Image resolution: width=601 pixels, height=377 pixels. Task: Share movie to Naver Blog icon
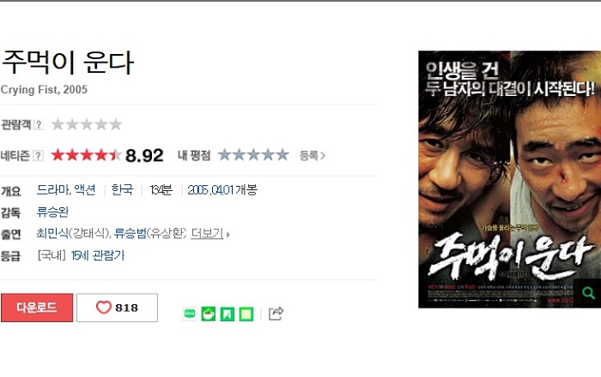tap(190, 314)
